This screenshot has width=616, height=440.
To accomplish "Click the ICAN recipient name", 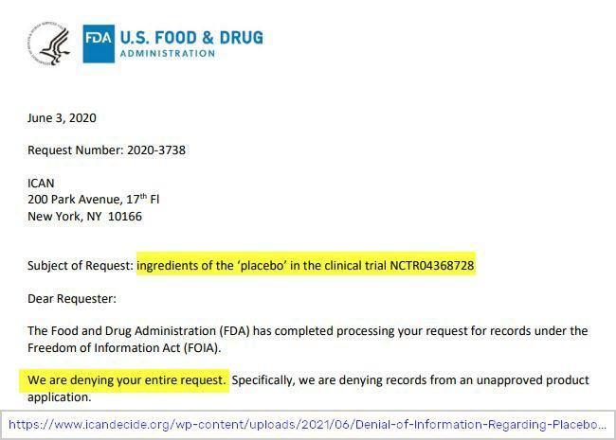I will (x=41, y=184).
